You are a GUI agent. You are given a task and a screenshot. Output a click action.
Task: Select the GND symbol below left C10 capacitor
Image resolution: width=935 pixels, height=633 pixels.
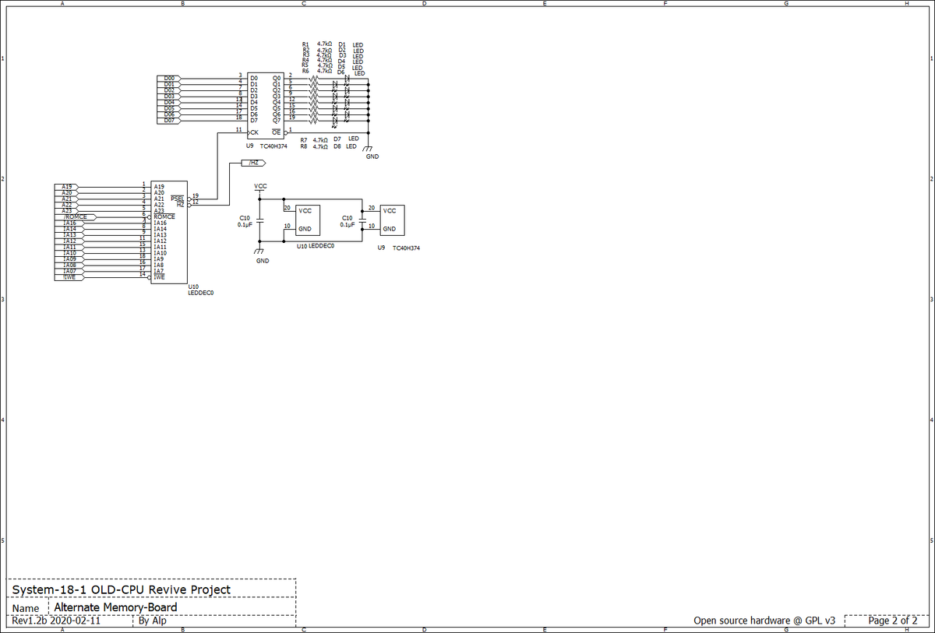coord(261,255)
